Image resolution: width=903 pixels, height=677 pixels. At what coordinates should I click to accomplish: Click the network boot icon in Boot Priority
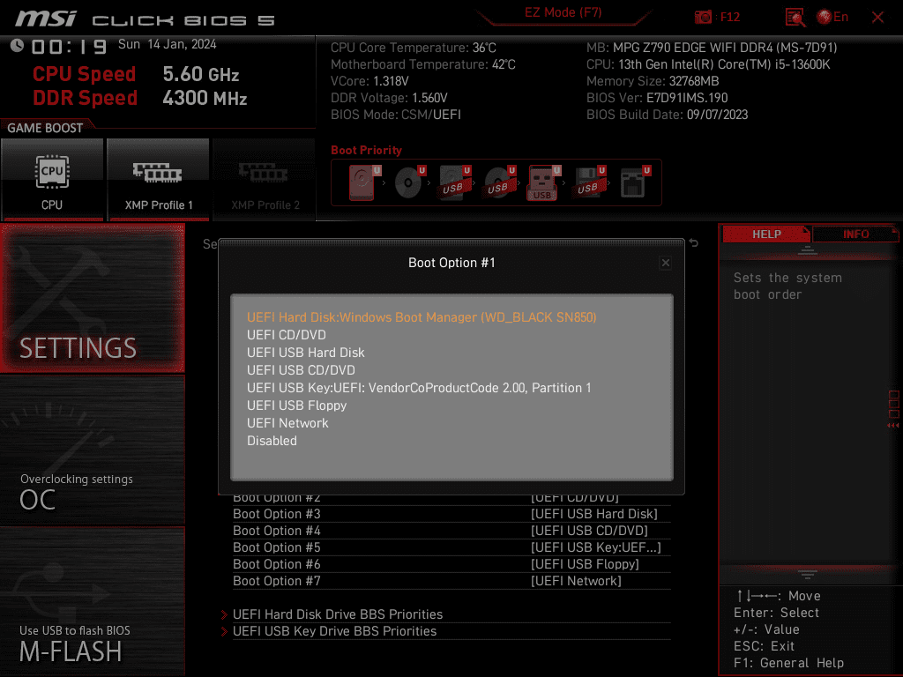coord(635,182)
